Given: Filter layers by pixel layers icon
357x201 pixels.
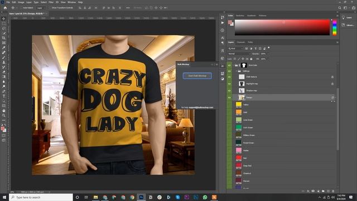Looking at the screenshot, I should click(x=247, y=49).
